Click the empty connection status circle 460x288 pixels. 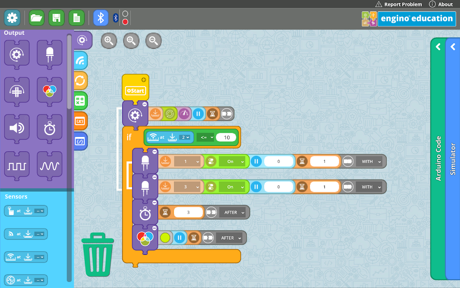[x=125, y=14]
